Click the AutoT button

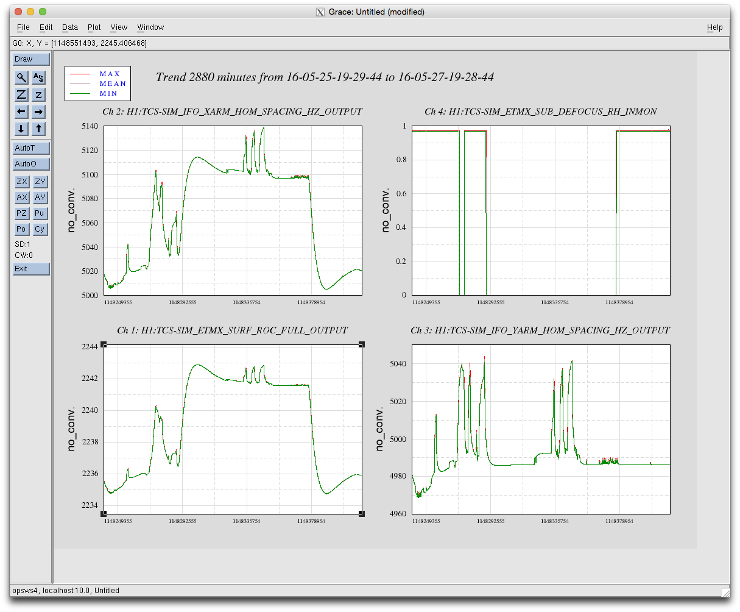[x=31, y=148]
